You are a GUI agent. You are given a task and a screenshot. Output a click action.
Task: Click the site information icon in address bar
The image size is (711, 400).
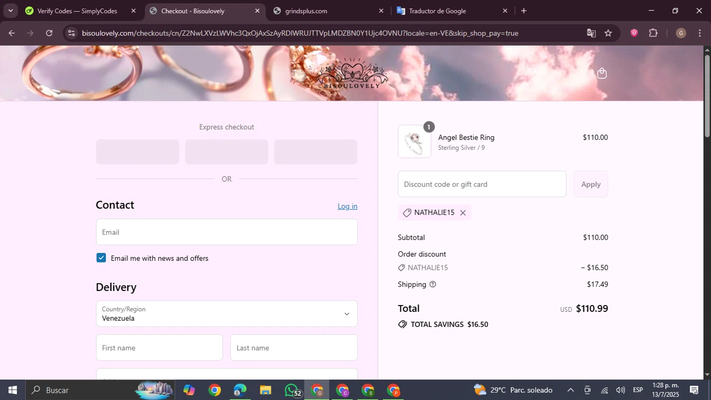(72, 33)
